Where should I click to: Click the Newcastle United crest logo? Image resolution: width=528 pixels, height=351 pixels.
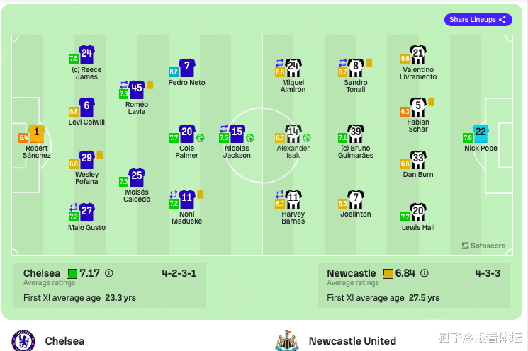(x=287, y=340)
